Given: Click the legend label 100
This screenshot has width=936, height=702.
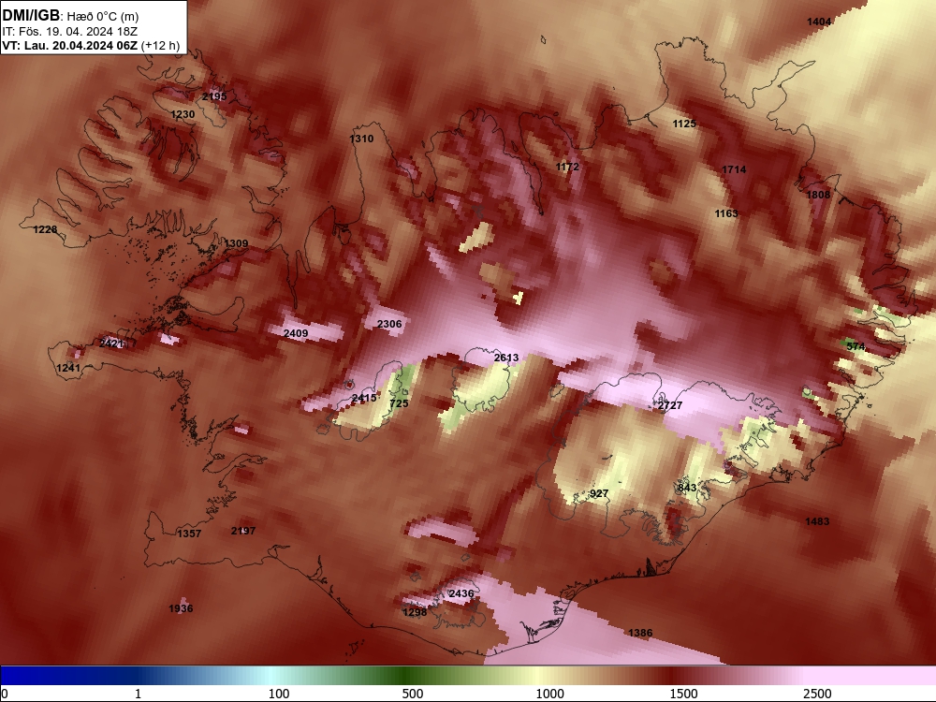Looking at the screenshot, I should pos(279,694).
